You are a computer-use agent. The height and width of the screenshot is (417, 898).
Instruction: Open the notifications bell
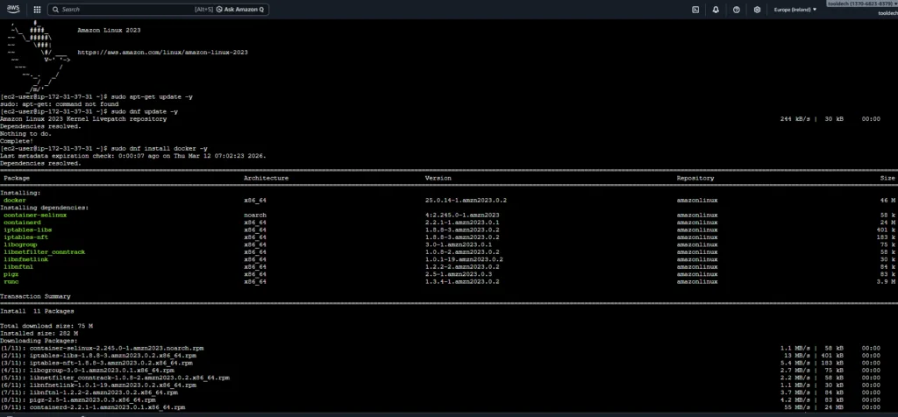tap(716, 10)
